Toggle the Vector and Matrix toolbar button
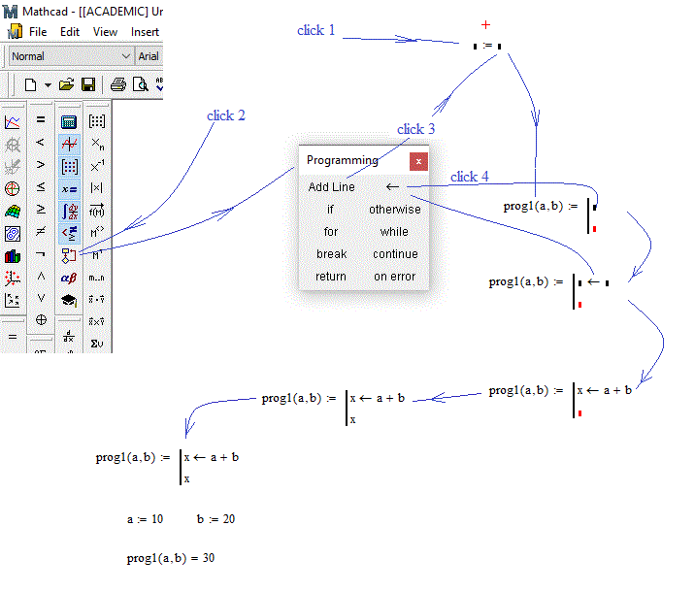The height and width of the screenshot is (592, 695). [69, 167]
